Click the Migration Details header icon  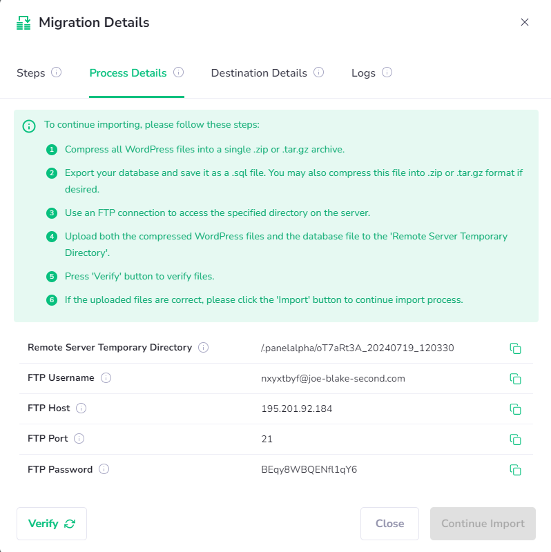pos(23,23)
